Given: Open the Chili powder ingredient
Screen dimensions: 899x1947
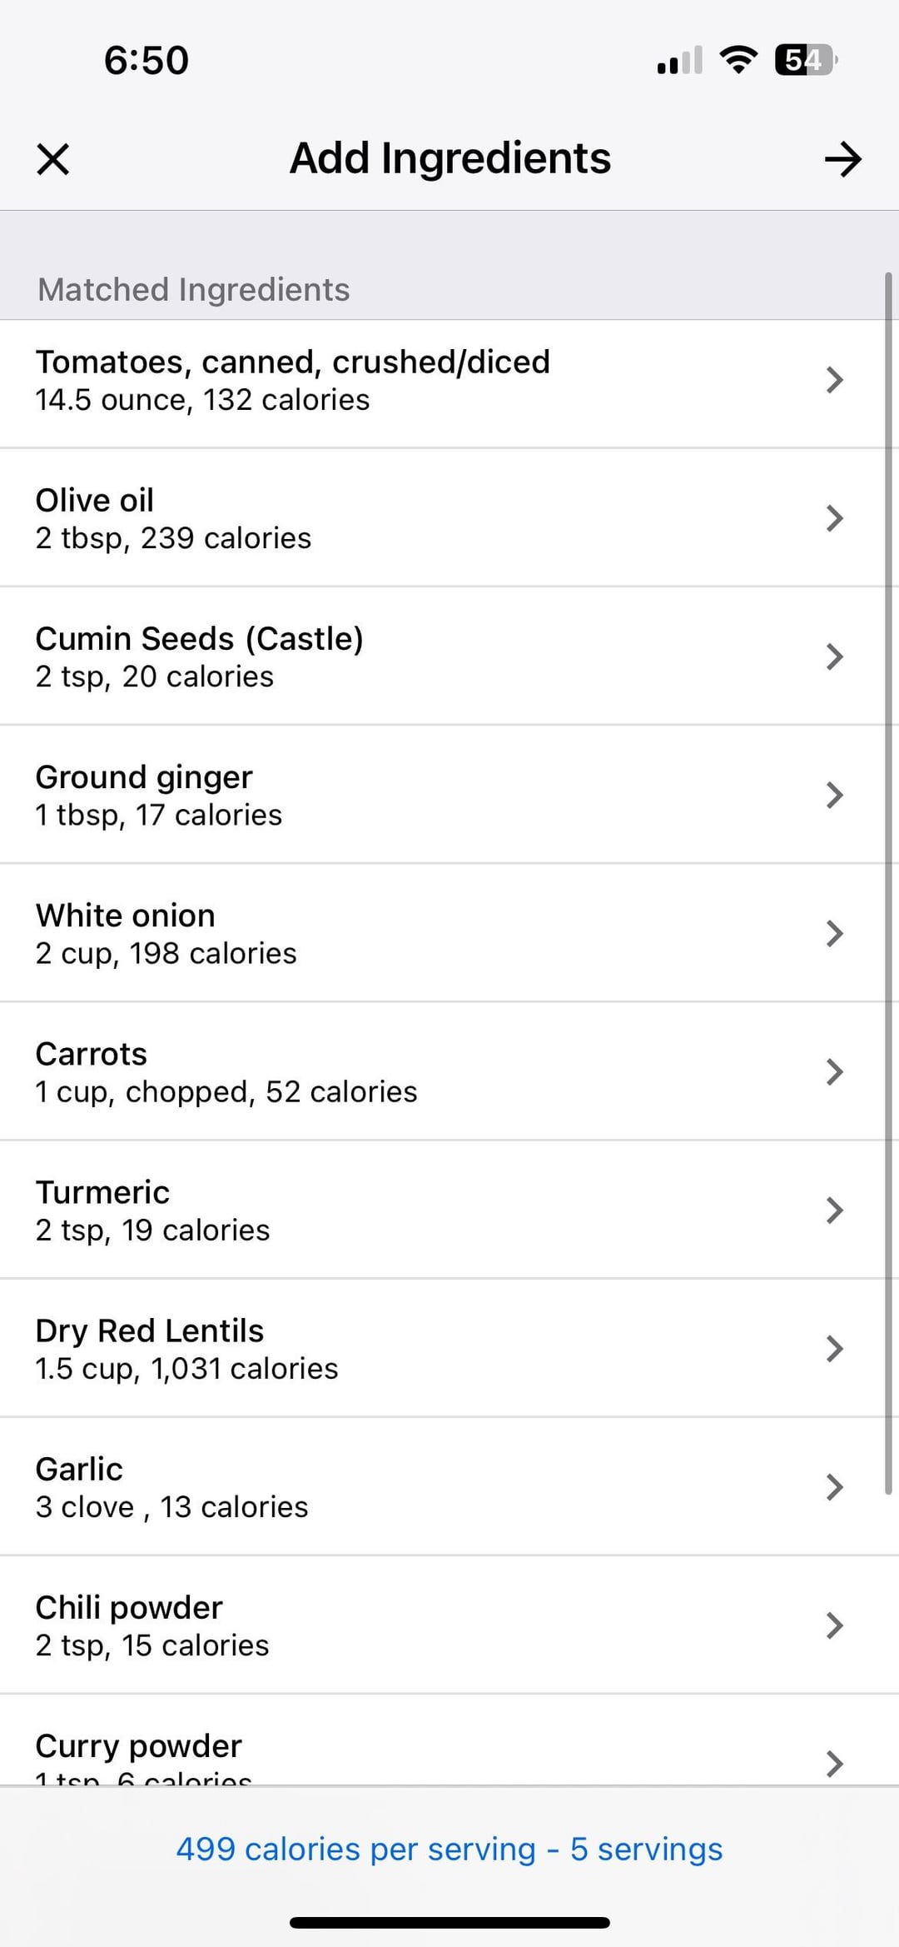Looking at the screenshot, I should [416, 1625].
